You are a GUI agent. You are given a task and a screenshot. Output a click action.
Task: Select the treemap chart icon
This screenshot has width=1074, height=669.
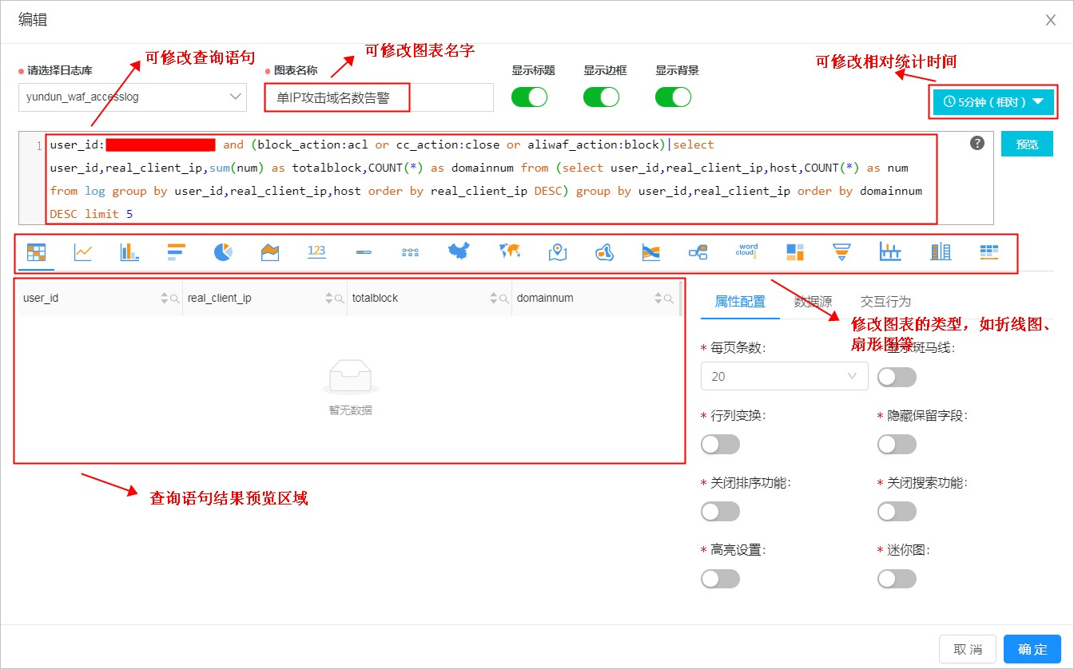click(x=795, y=252)
